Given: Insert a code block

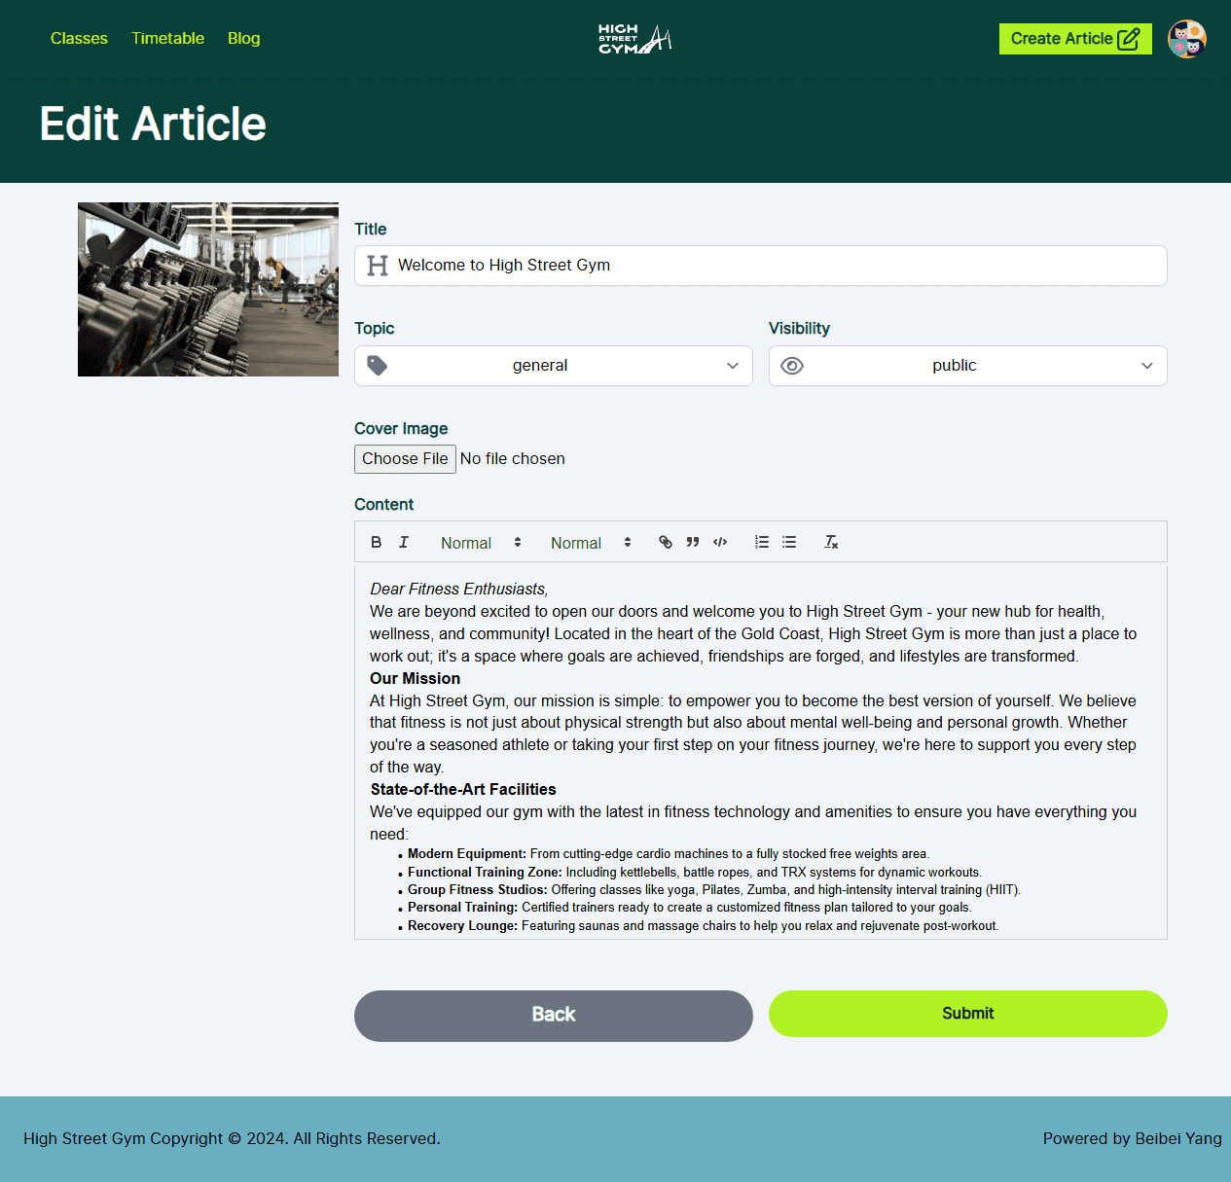Looking at the screenshot, I should click(720, 542).
